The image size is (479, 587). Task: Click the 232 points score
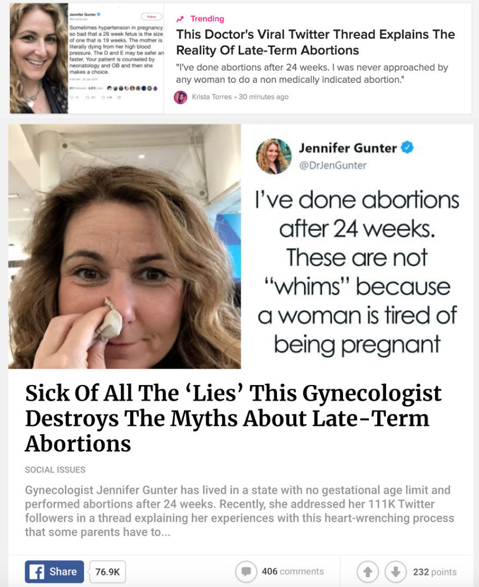tap(435, 572)
